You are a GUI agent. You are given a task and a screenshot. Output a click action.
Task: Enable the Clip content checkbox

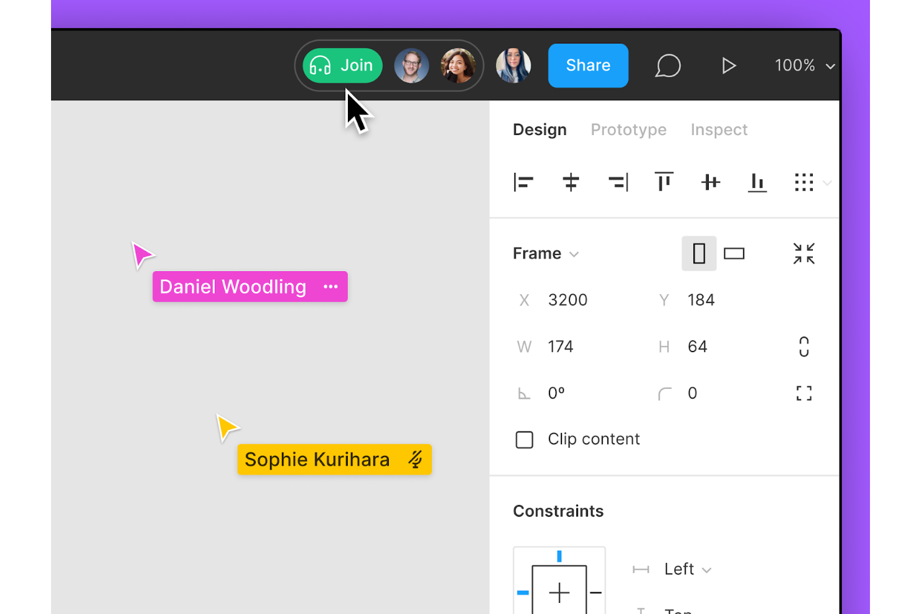[x=525, y=440]
